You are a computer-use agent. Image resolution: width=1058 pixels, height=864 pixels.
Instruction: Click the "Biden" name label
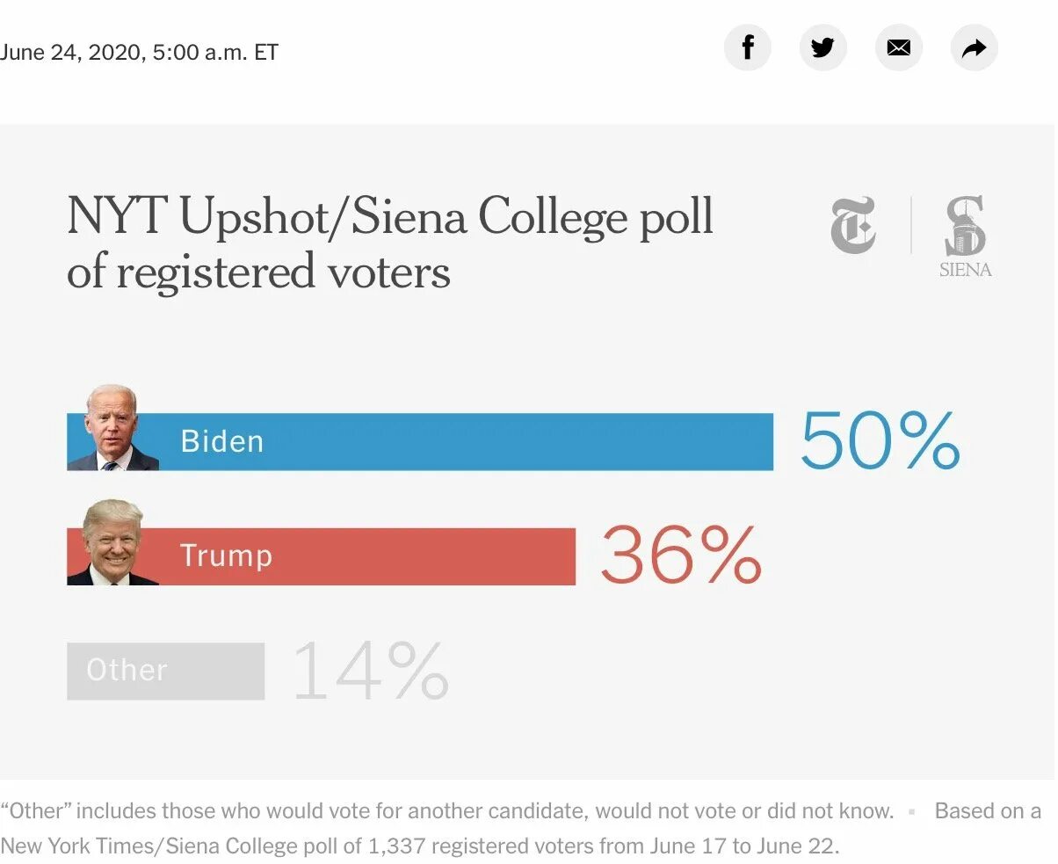221,441
